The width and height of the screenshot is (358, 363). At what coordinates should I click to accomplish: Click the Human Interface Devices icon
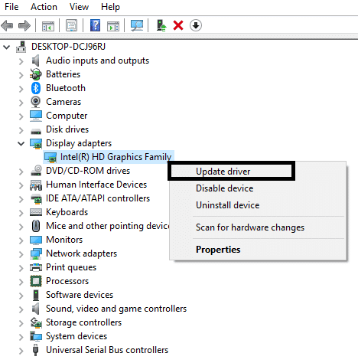(36, 185)
